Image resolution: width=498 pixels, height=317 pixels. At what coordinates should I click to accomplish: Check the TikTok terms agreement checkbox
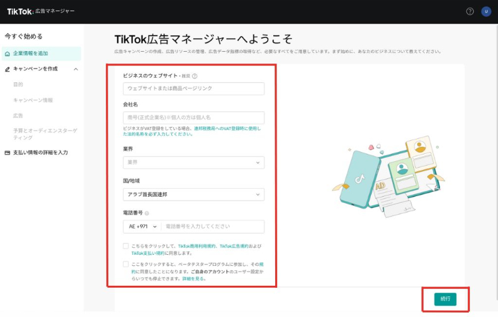[x=126, y=247]
